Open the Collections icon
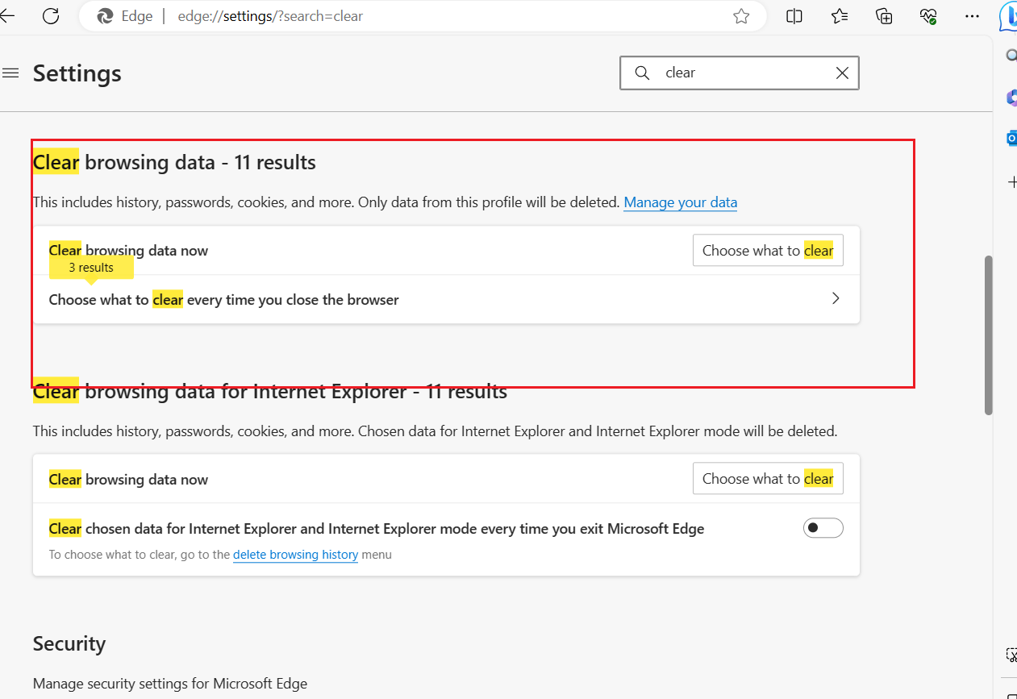This screenshot has height=699, width=1017. (884, 16)
